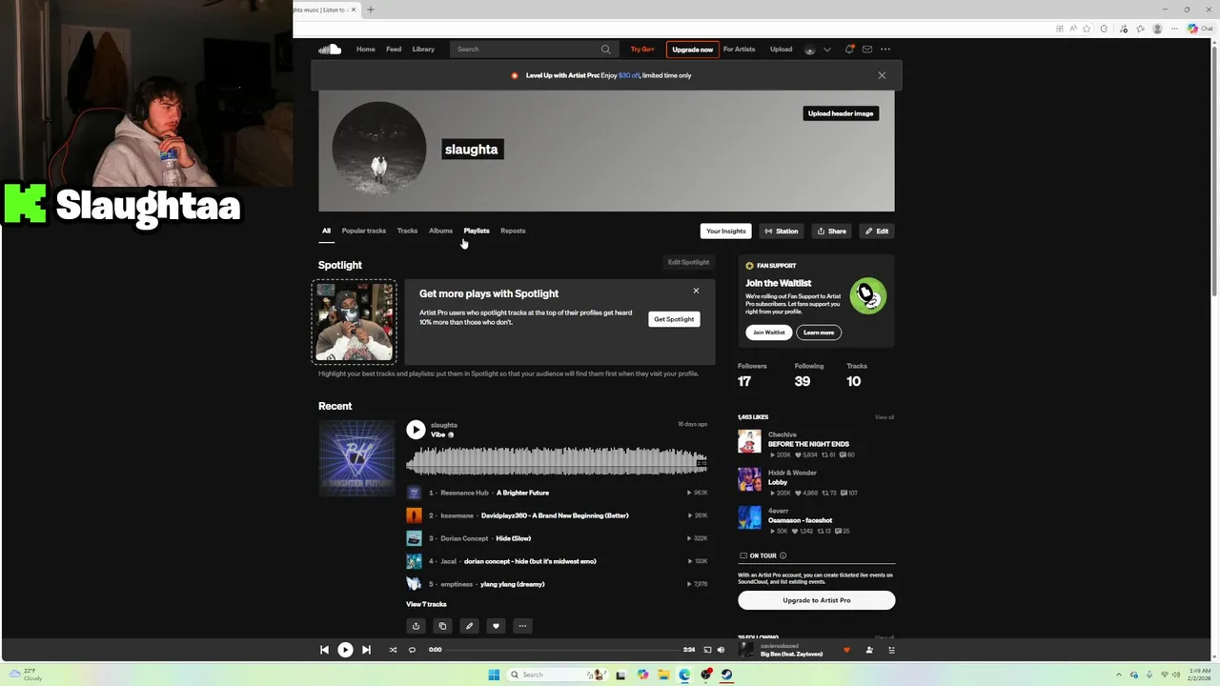Click the Join Waitlist button
1220x686 pixels.
[x=769, y=333]
